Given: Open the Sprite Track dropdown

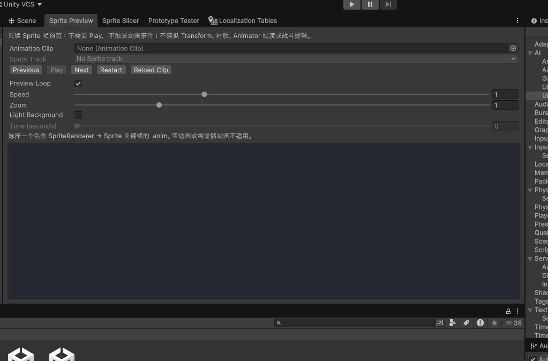Looking at the screenshot, I should tap(296, 59).
